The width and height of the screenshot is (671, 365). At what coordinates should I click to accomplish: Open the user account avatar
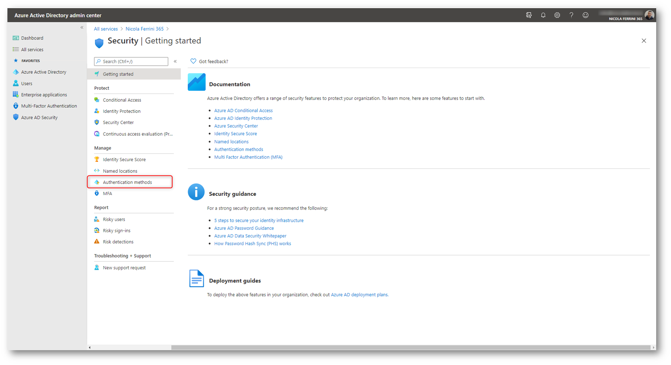pyautogui.click(x=649, y=15)
